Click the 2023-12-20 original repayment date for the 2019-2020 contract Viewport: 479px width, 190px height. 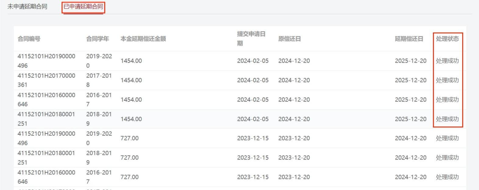coord(294,138)
